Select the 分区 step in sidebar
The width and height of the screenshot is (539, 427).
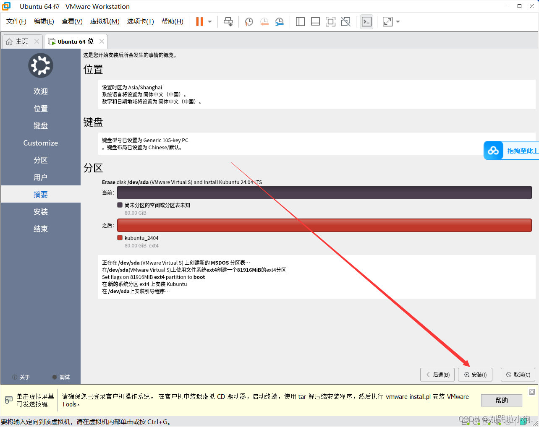pyautogui.click(x=41, y=160)
